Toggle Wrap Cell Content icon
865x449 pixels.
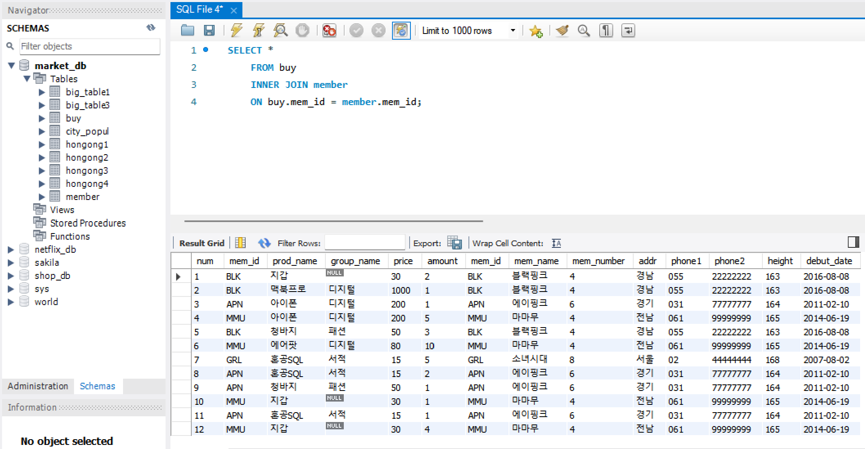(x=556, y=243)
